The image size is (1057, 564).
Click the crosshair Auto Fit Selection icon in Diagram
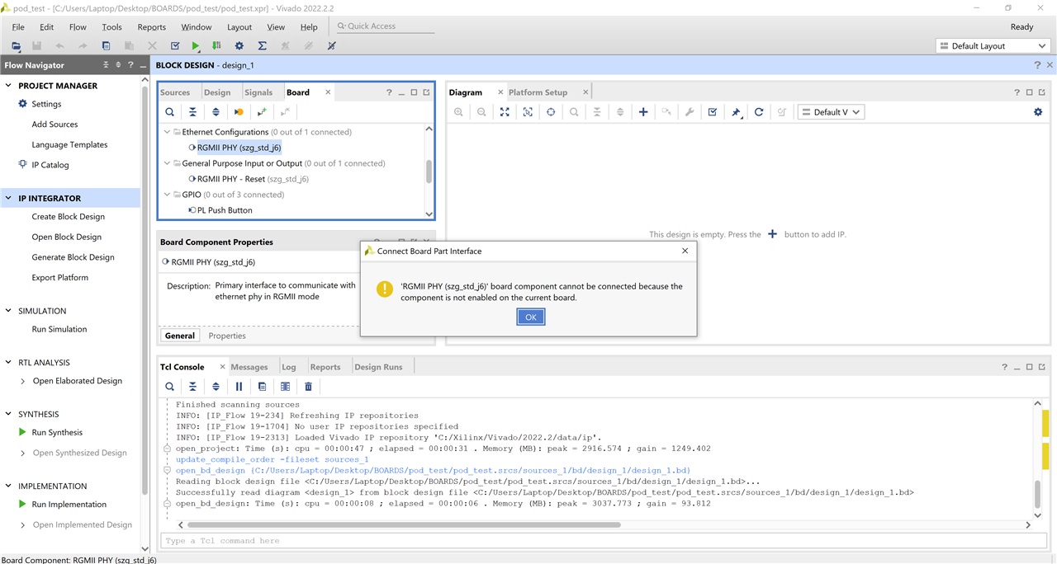551,112
